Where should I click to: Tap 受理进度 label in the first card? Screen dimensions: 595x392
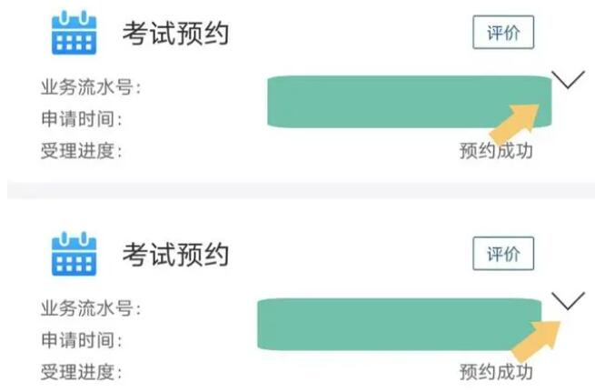coord(81,151)
